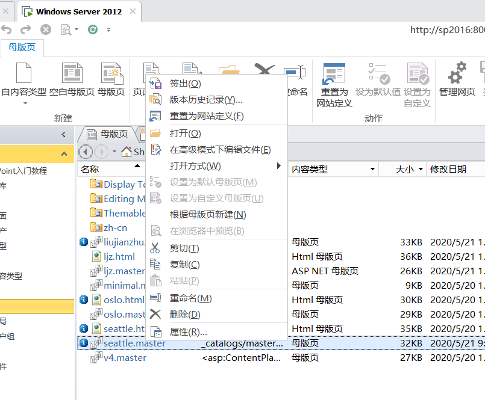
Task: Click the 重置为网站定义 ribbon button
Action: 334,85
